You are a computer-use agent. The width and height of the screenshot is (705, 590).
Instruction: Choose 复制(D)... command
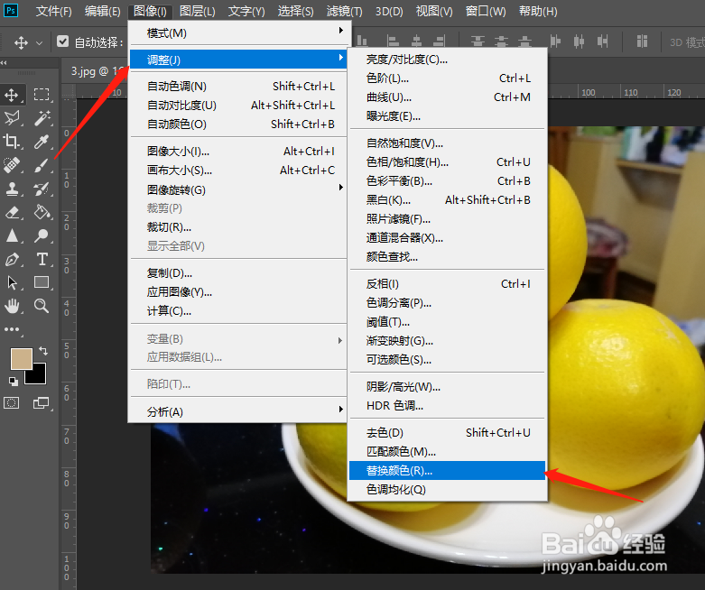(238, 273)
